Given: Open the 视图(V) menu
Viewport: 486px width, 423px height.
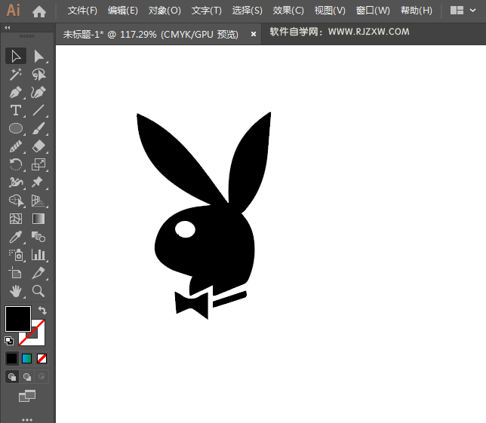Looking at the screenshot, I should [330, 11].
